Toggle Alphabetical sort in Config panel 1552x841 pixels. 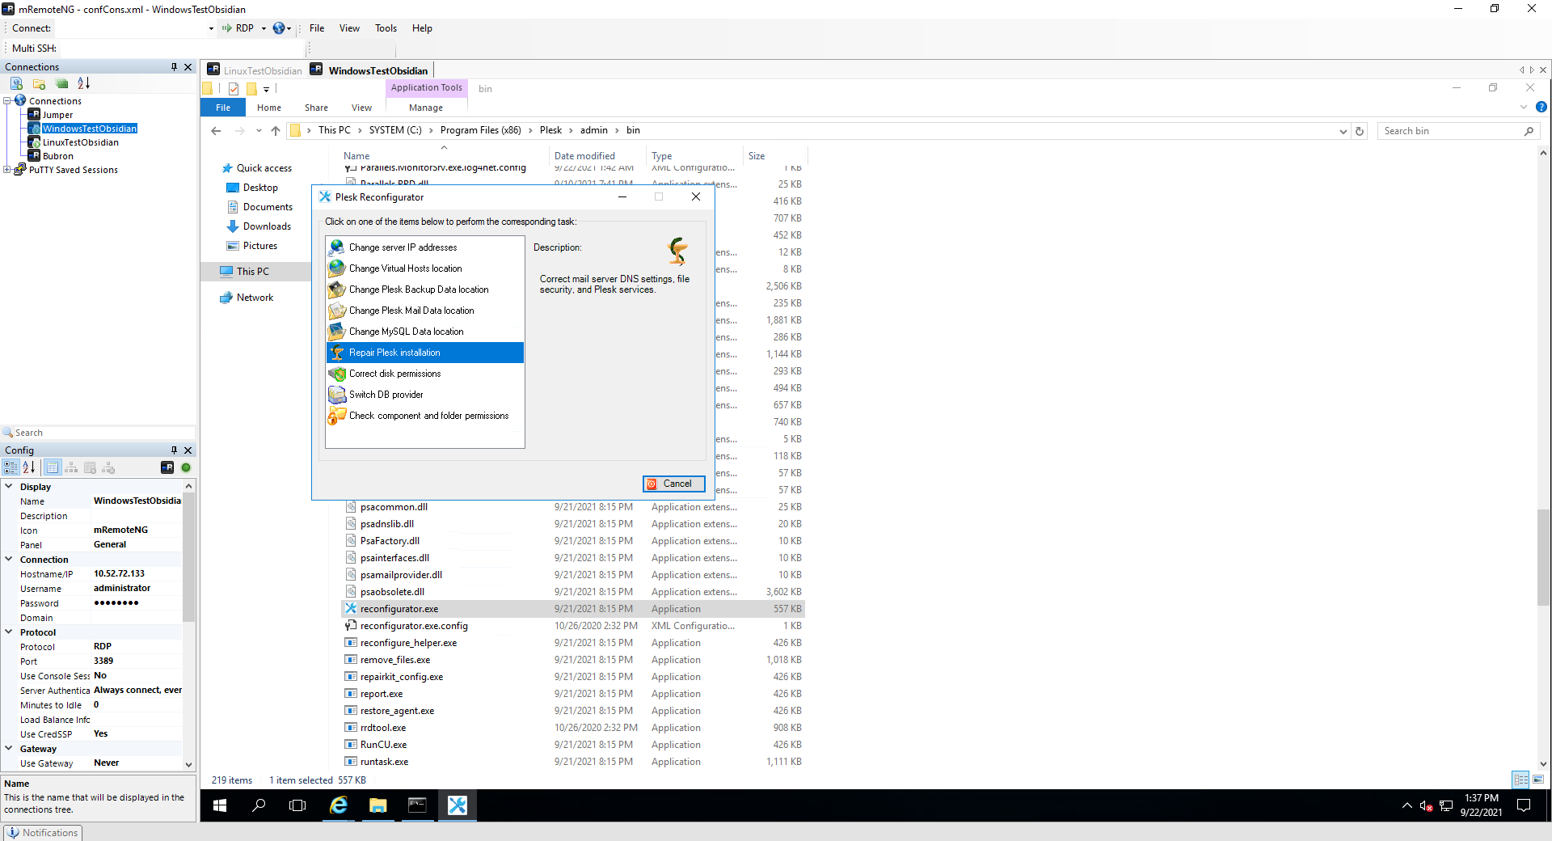(x=29, y=467)
